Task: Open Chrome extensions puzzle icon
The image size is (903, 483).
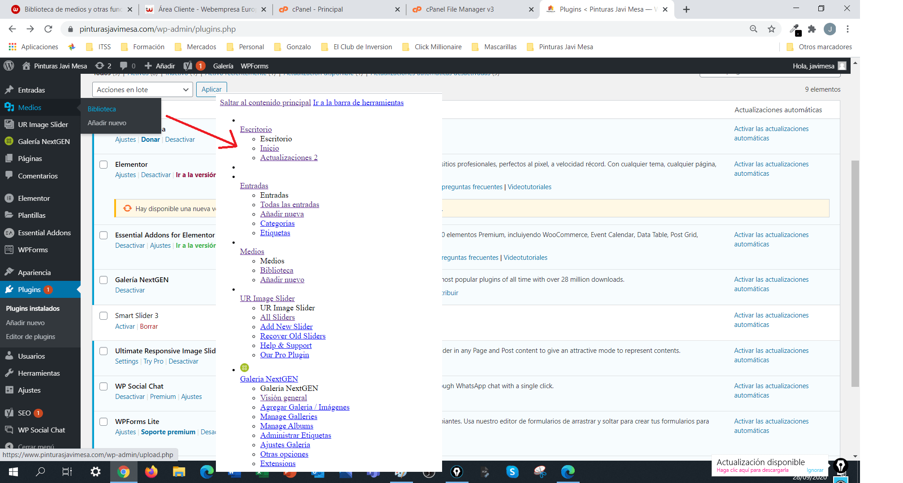Action: (x=812, y=29)
